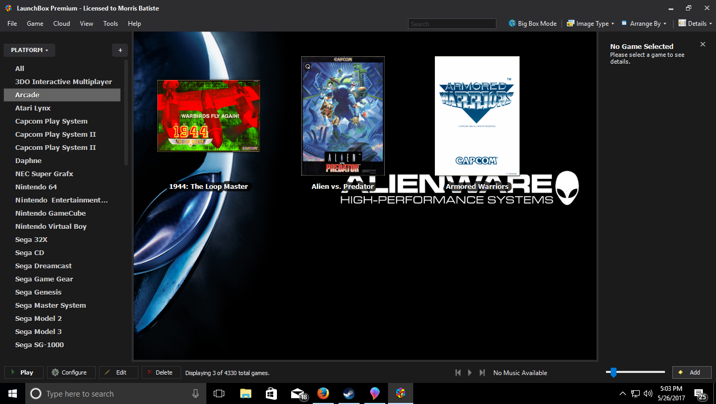Click the image size slider handle
The image size is (716, 404).
613,372
